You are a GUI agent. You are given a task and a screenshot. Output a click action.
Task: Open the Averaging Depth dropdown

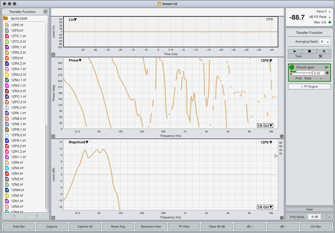[325, 42]
